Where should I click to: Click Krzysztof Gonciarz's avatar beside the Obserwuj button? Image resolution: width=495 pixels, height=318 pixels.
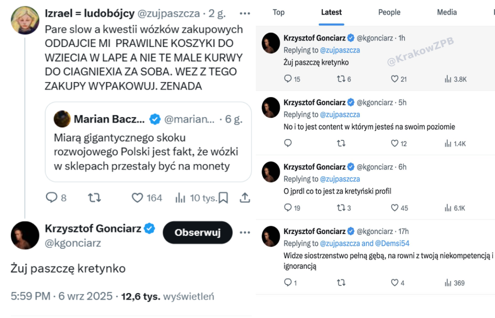pos(24,235)
